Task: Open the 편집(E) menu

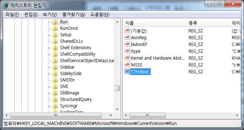Action: click(x=31, y=14)
